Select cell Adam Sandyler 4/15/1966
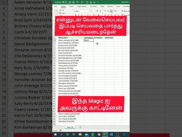Image resolution: width=182 pixels, height=137 pixels. click(x=71, y=40)
